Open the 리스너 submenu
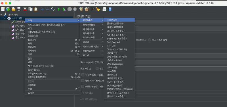 (92, 55)
